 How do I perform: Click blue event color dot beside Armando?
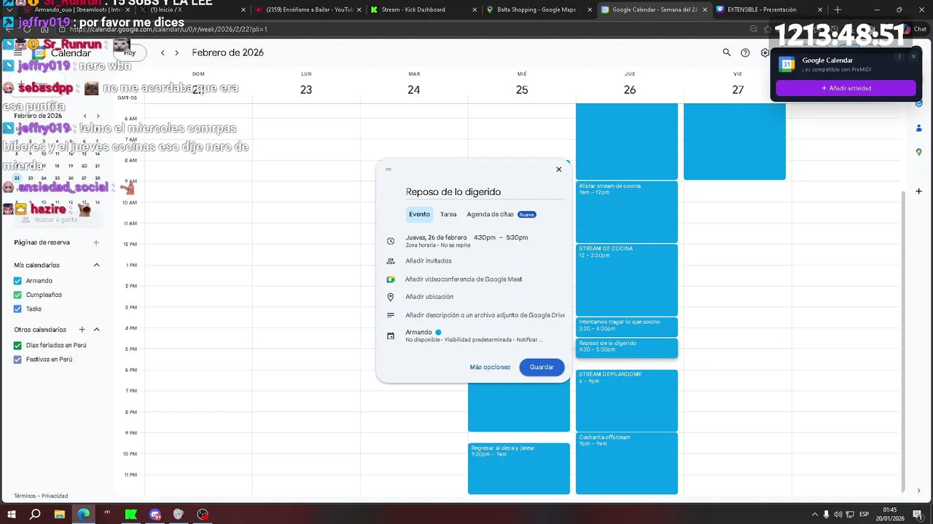pyautogui.click(x=438, y=332)
